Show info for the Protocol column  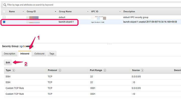point(60,70)
